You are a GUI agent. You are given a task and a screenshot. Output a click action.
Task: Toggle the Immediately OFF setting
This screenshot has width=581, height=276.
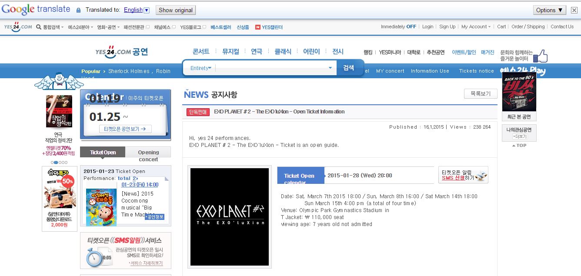[x=398, y=27]
